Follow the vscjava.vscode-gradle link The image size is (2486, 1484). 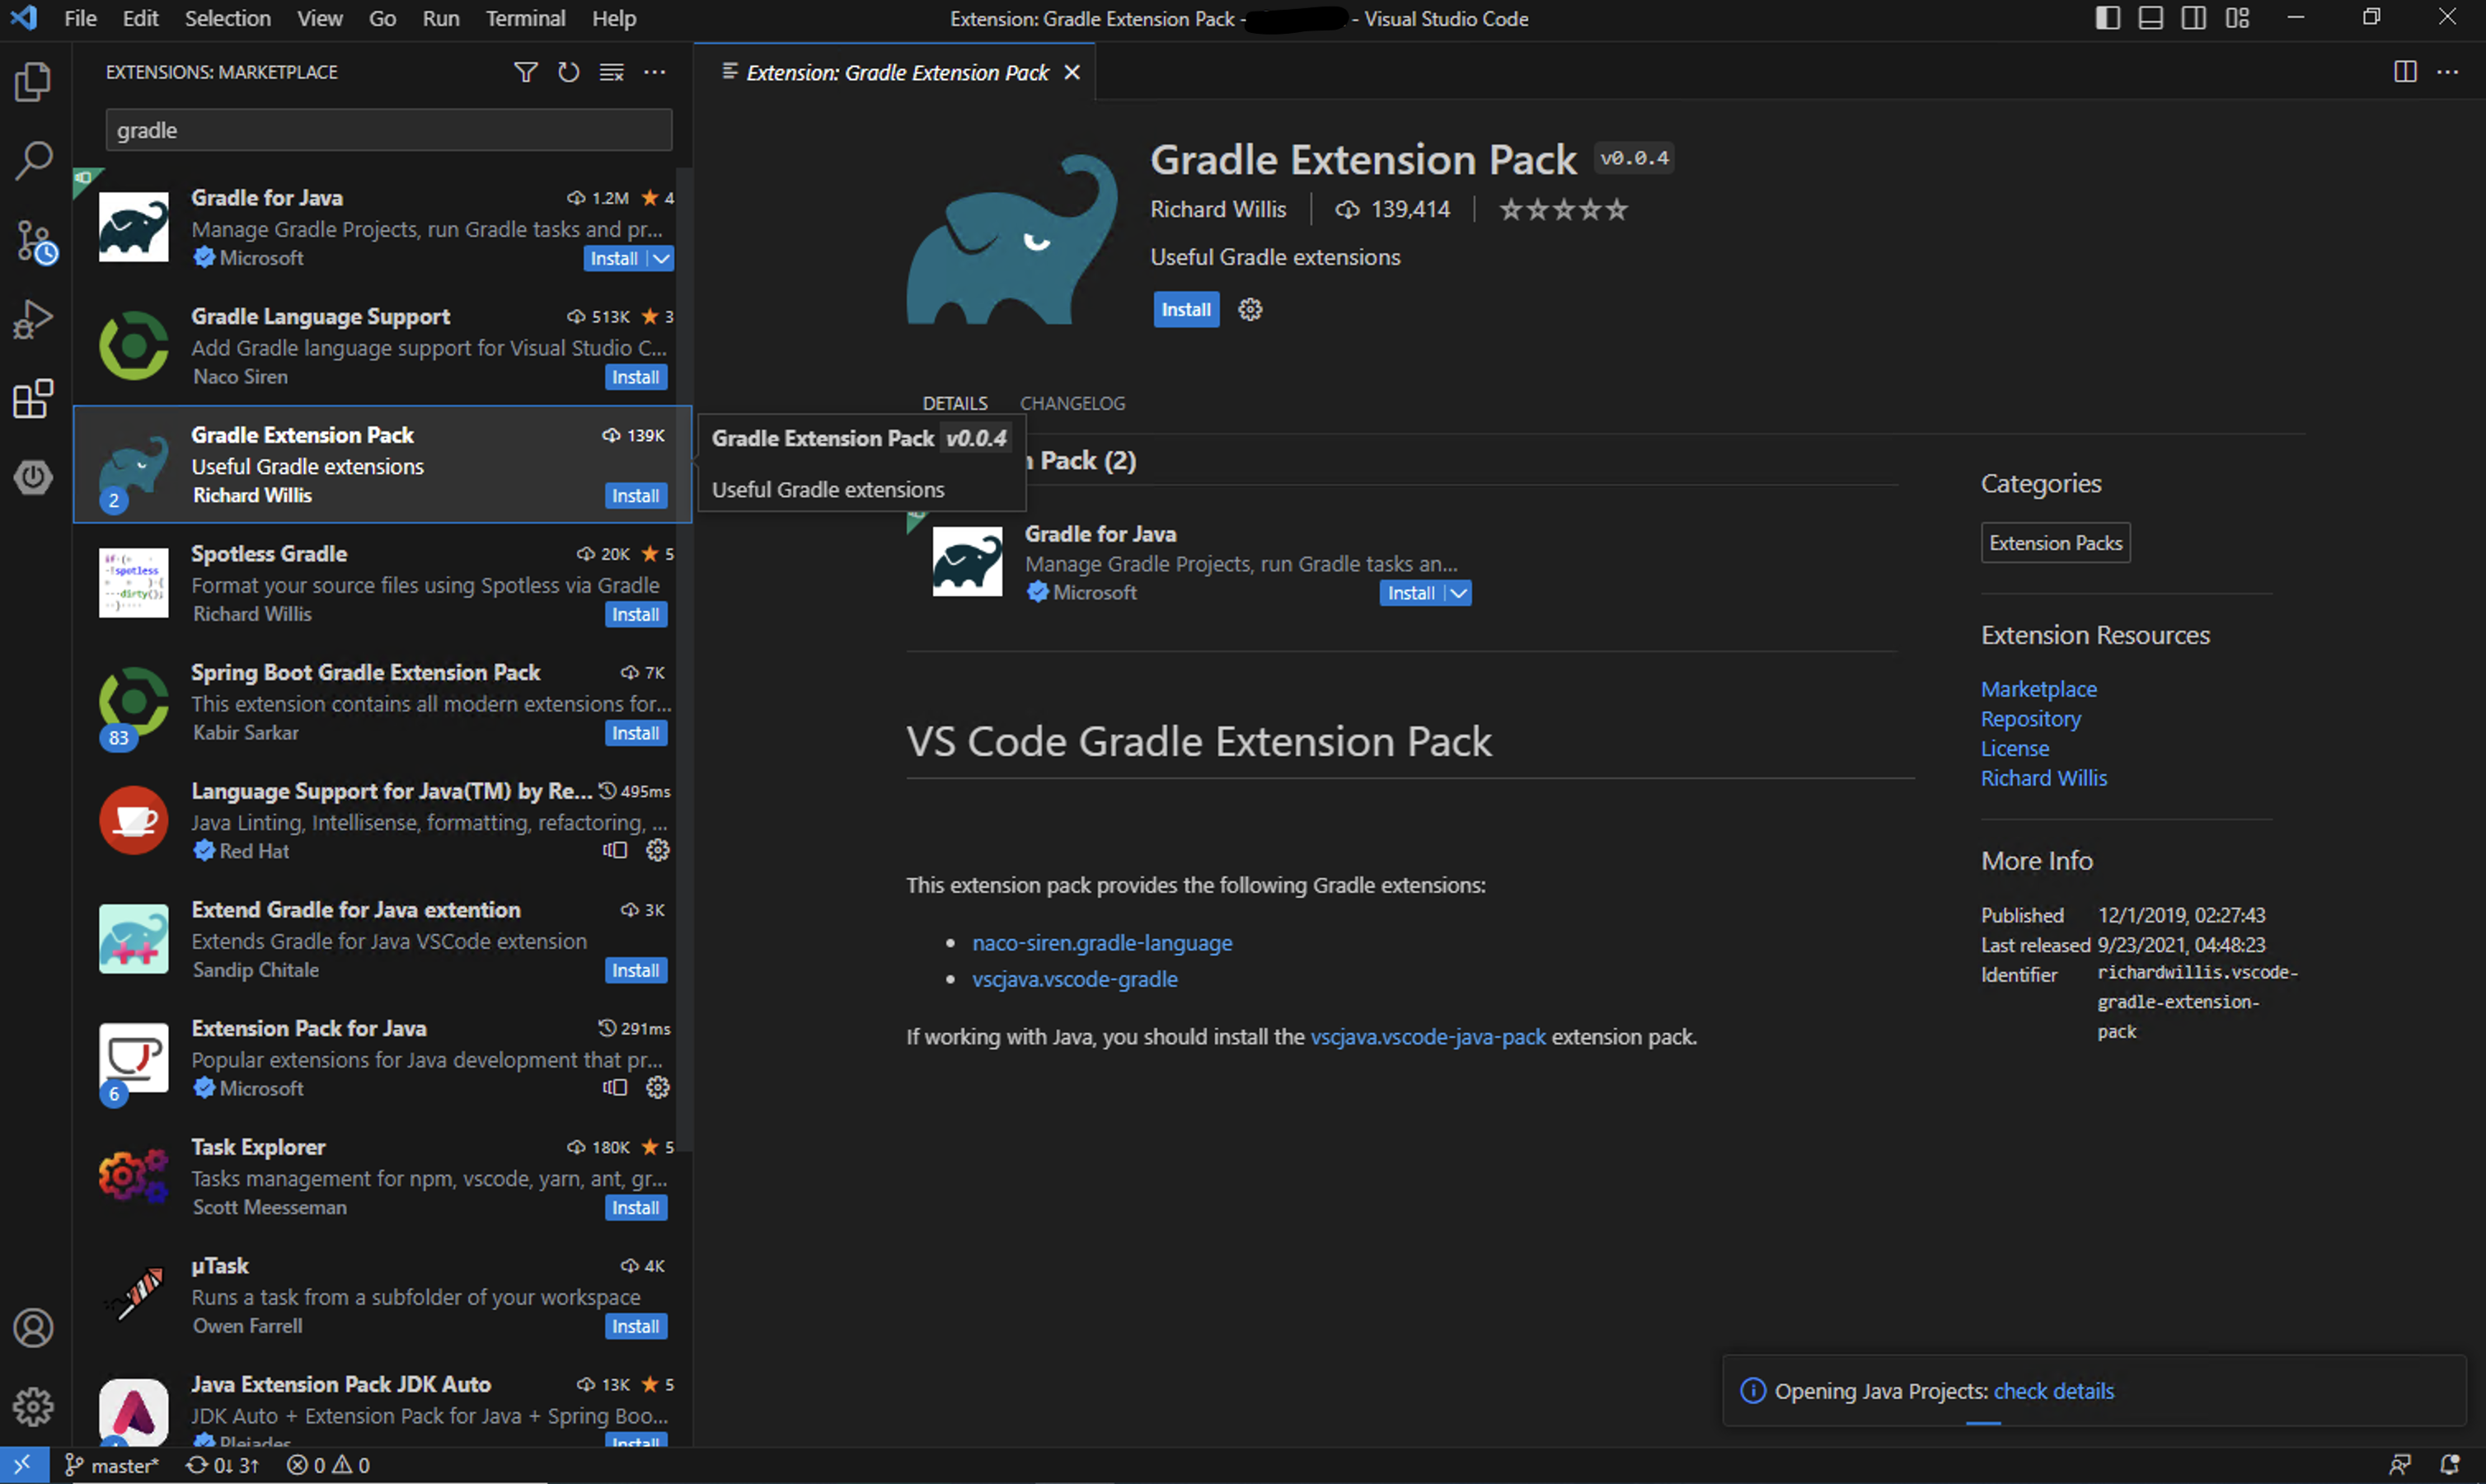click(x=1075, y=979)
